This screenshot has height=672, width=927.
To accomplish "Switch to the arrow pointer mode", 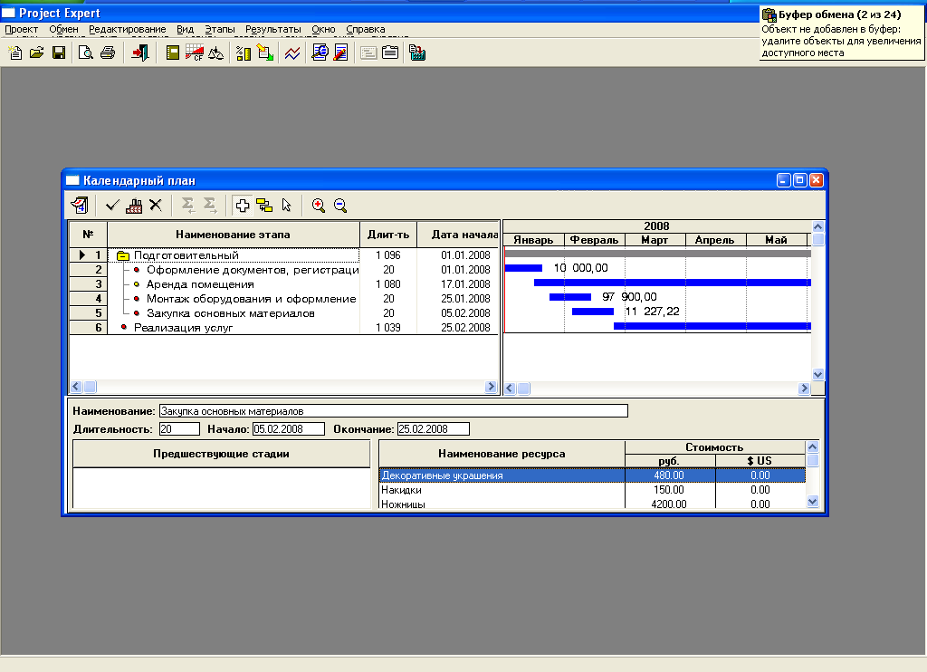I will pos(286,206).
